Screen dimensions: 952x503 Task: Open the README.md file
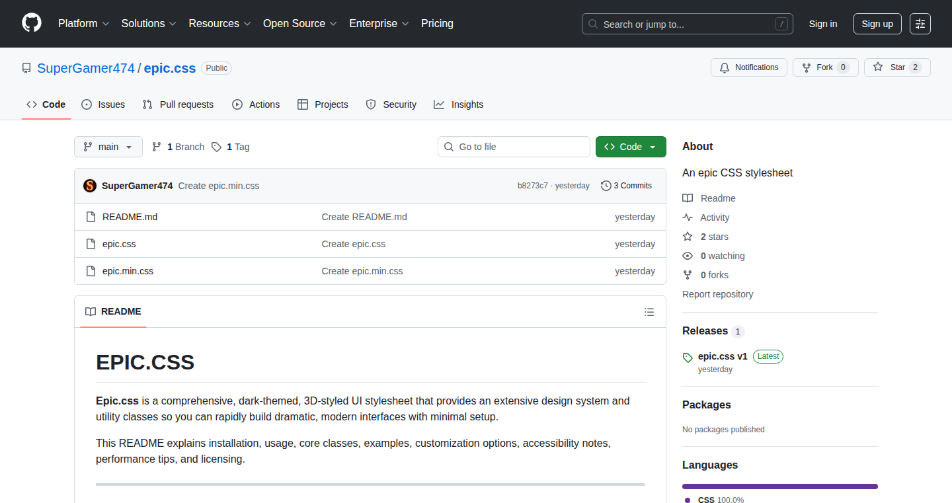click(x=130, y=217)
